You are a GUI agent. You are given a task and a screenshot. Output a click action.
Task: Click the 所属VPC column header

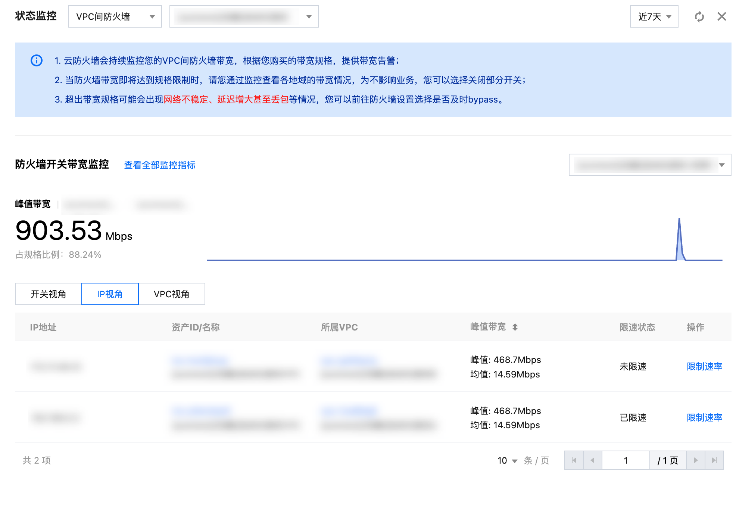pyautogui.click(x=339, y=327)
